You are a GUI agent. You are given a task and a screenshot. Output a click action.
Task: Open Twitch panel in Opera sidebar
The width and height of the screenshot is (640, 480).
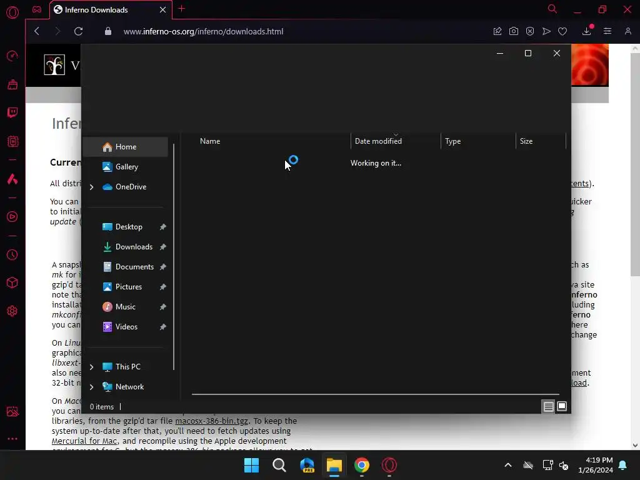coord(12,112)
